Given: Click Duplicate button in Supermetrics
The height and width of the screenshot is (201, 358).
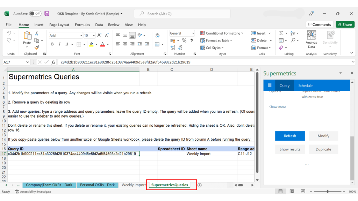Looking at the screenshot, I should point(323,149).
